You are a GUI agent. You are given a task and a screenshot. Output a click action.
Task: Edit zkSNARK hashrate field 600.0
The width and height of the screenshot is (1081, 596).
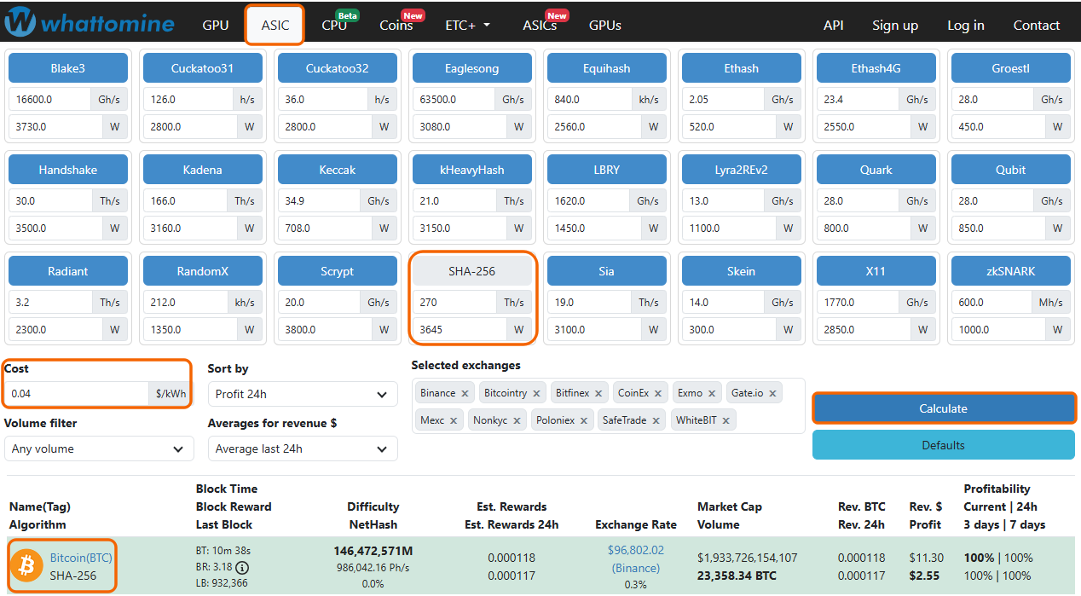click(x=992, y=302)
